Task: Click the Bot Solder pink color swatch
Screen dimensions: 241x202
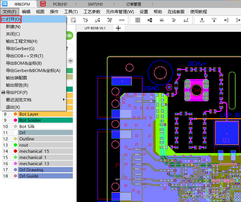Action: pos(15,121)
